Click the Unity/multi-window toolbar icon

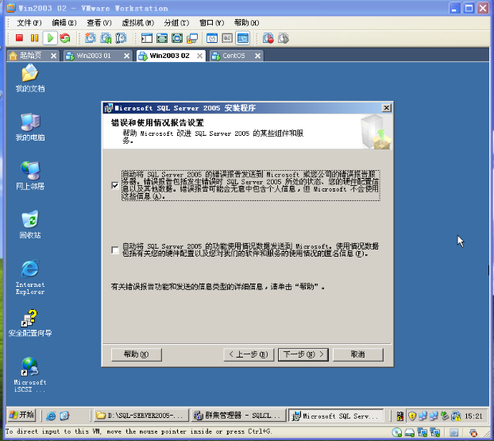192,38
